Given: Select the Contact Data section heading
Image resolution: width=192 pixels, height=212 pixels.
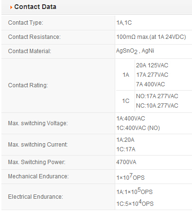Looking at the screenshot, I should (x=35, y=7).
